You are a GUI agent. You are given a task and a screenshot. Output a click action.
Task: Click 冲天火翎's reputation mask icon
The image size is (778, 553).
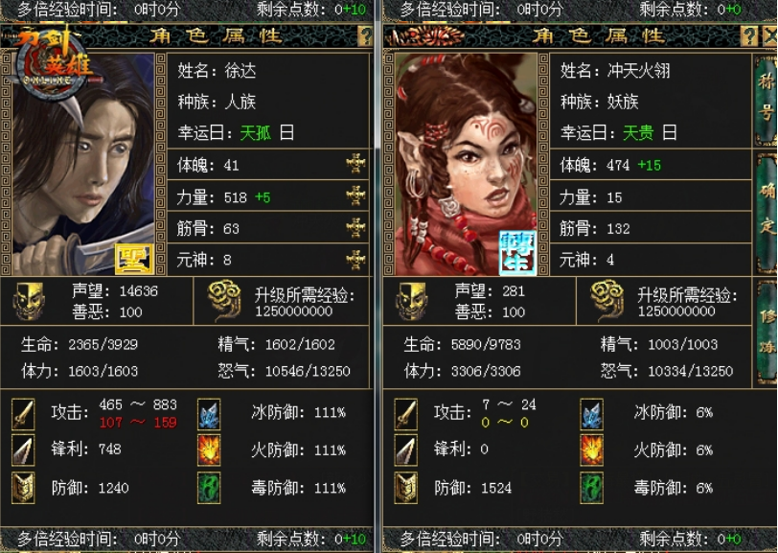point(412,301)
